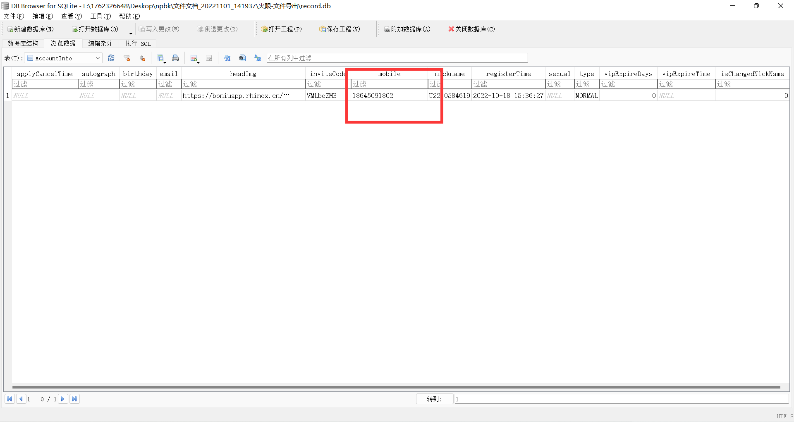
Task: Open the 帮助 (Help) menu
Action: pyautogui.click(x=130, y=16)
